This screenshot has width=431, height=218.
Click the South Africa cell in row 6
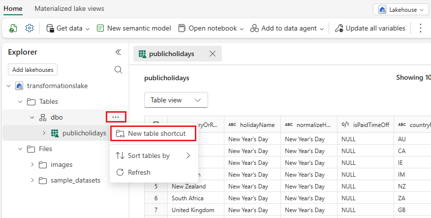(x=196, y=198)
